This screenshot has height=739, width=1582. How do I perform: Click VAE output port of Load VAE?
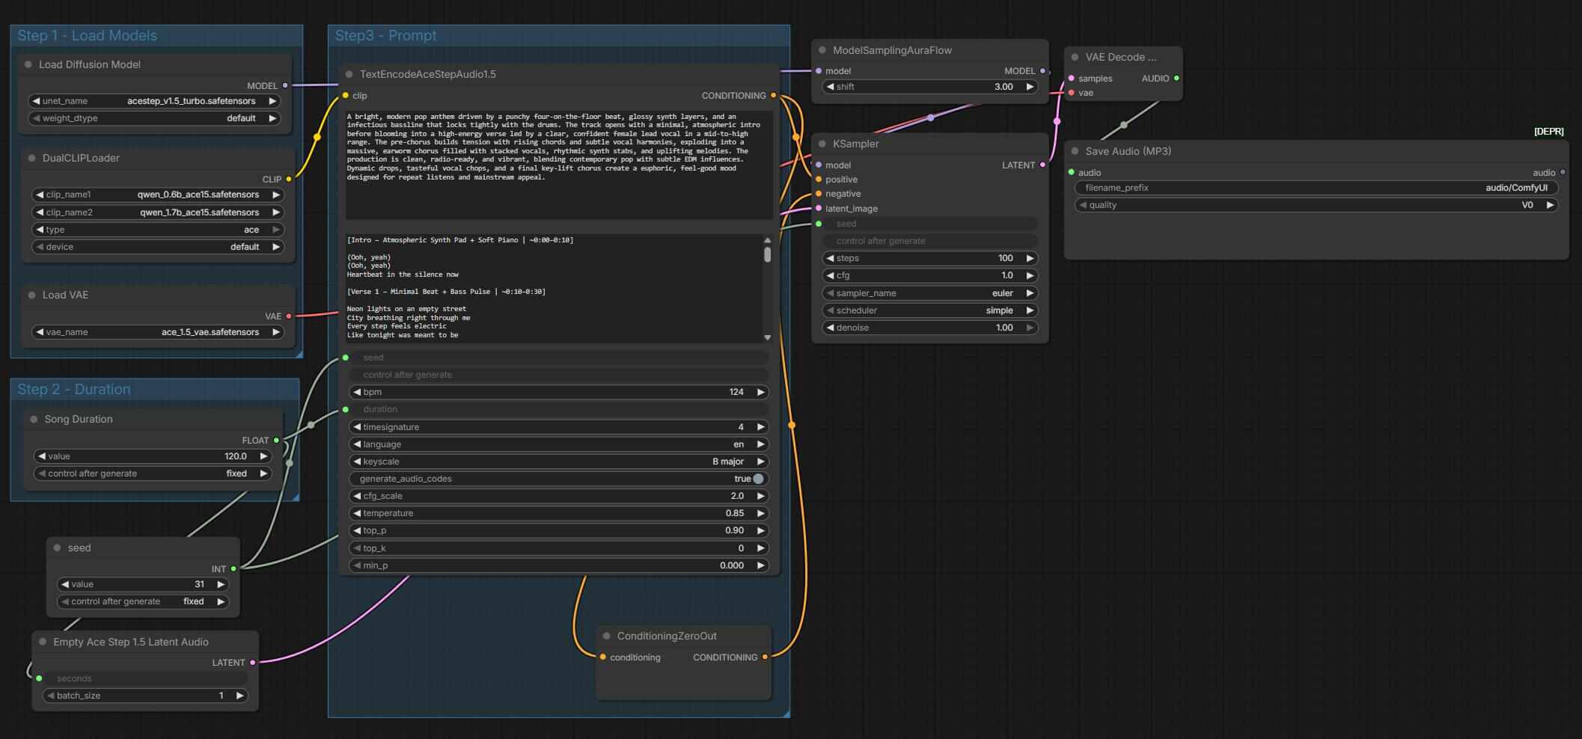(289, 316)
